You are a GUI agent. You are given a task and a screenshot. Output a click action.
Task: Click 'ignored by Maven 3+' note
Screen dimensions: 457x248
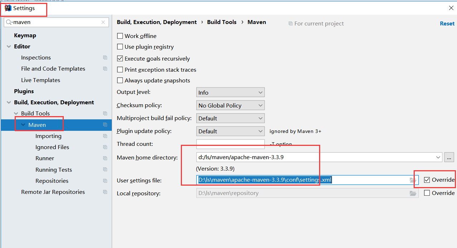pos(295,132)
